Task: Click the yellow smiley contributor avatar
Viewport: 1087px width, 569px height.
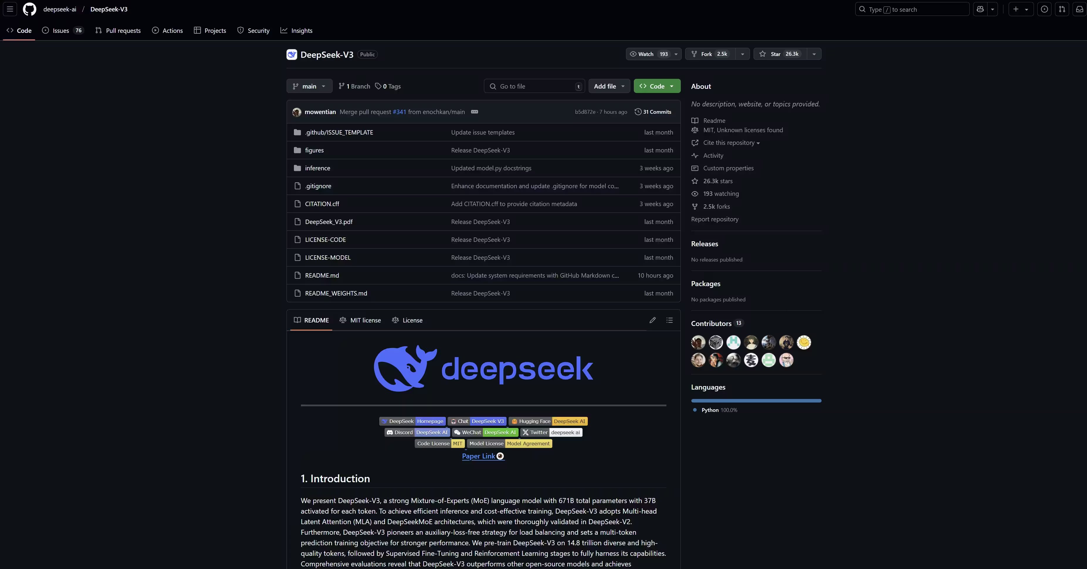Action: (804, 342)
